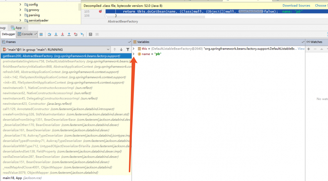Click the red Force Step Into icon
328x181 pixels.
coord(62,34)
